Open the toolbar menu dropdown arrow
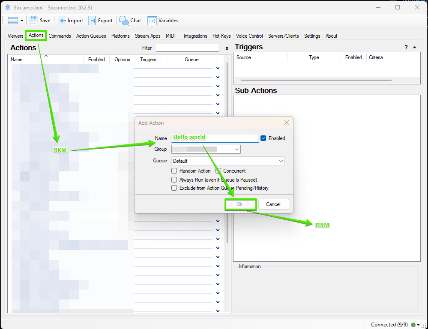Image resolution: width=428 pixels, height=329 pixels. click(22, 21)
